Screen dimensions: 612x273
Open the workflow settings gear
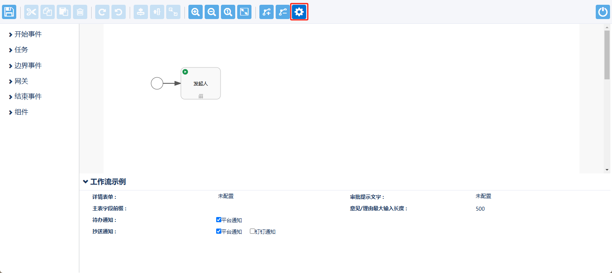pos(299,12)
